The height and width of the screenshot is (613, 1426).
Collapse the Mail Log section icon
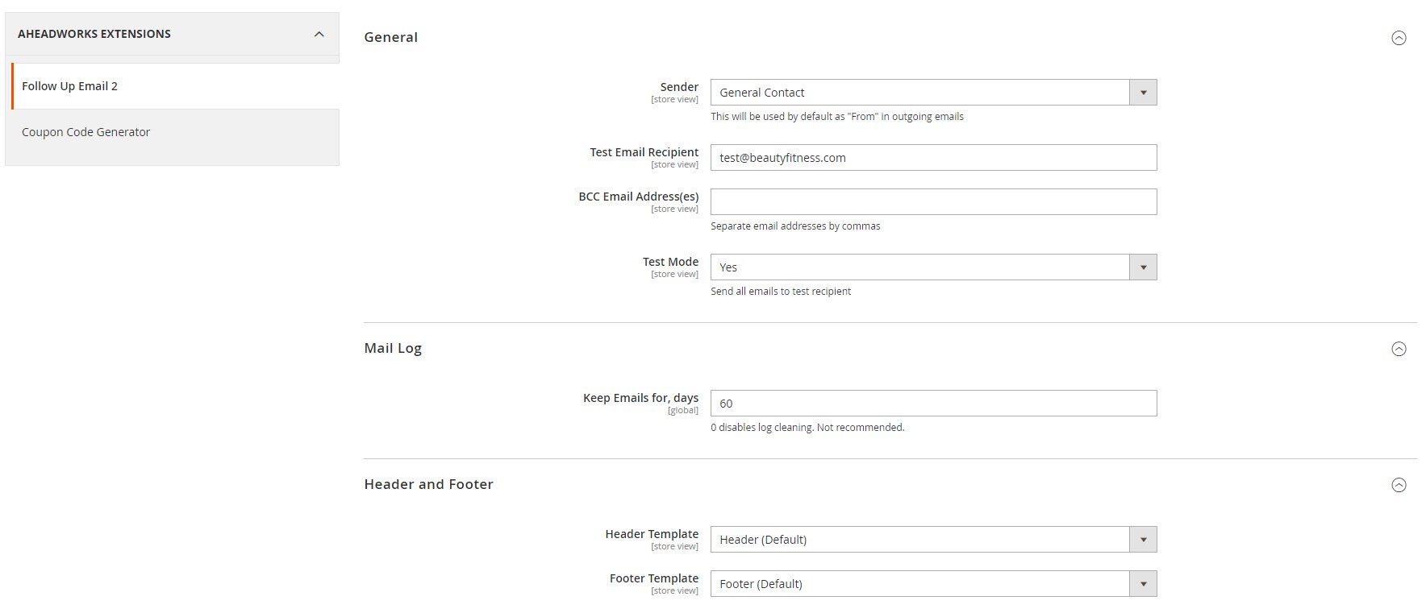click(x=1399, y=349)
